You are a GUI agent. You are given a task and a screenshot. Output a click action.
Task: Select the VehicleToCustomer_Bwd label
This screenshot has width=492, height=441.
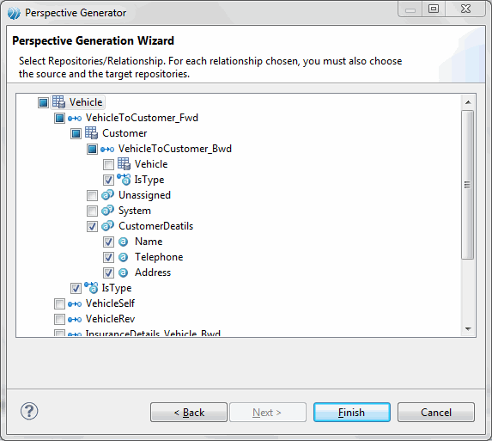(175, 149)
